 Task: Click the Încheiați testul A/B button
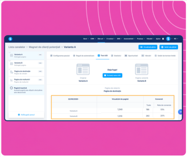pyautogui.click(x=112, y=75)
